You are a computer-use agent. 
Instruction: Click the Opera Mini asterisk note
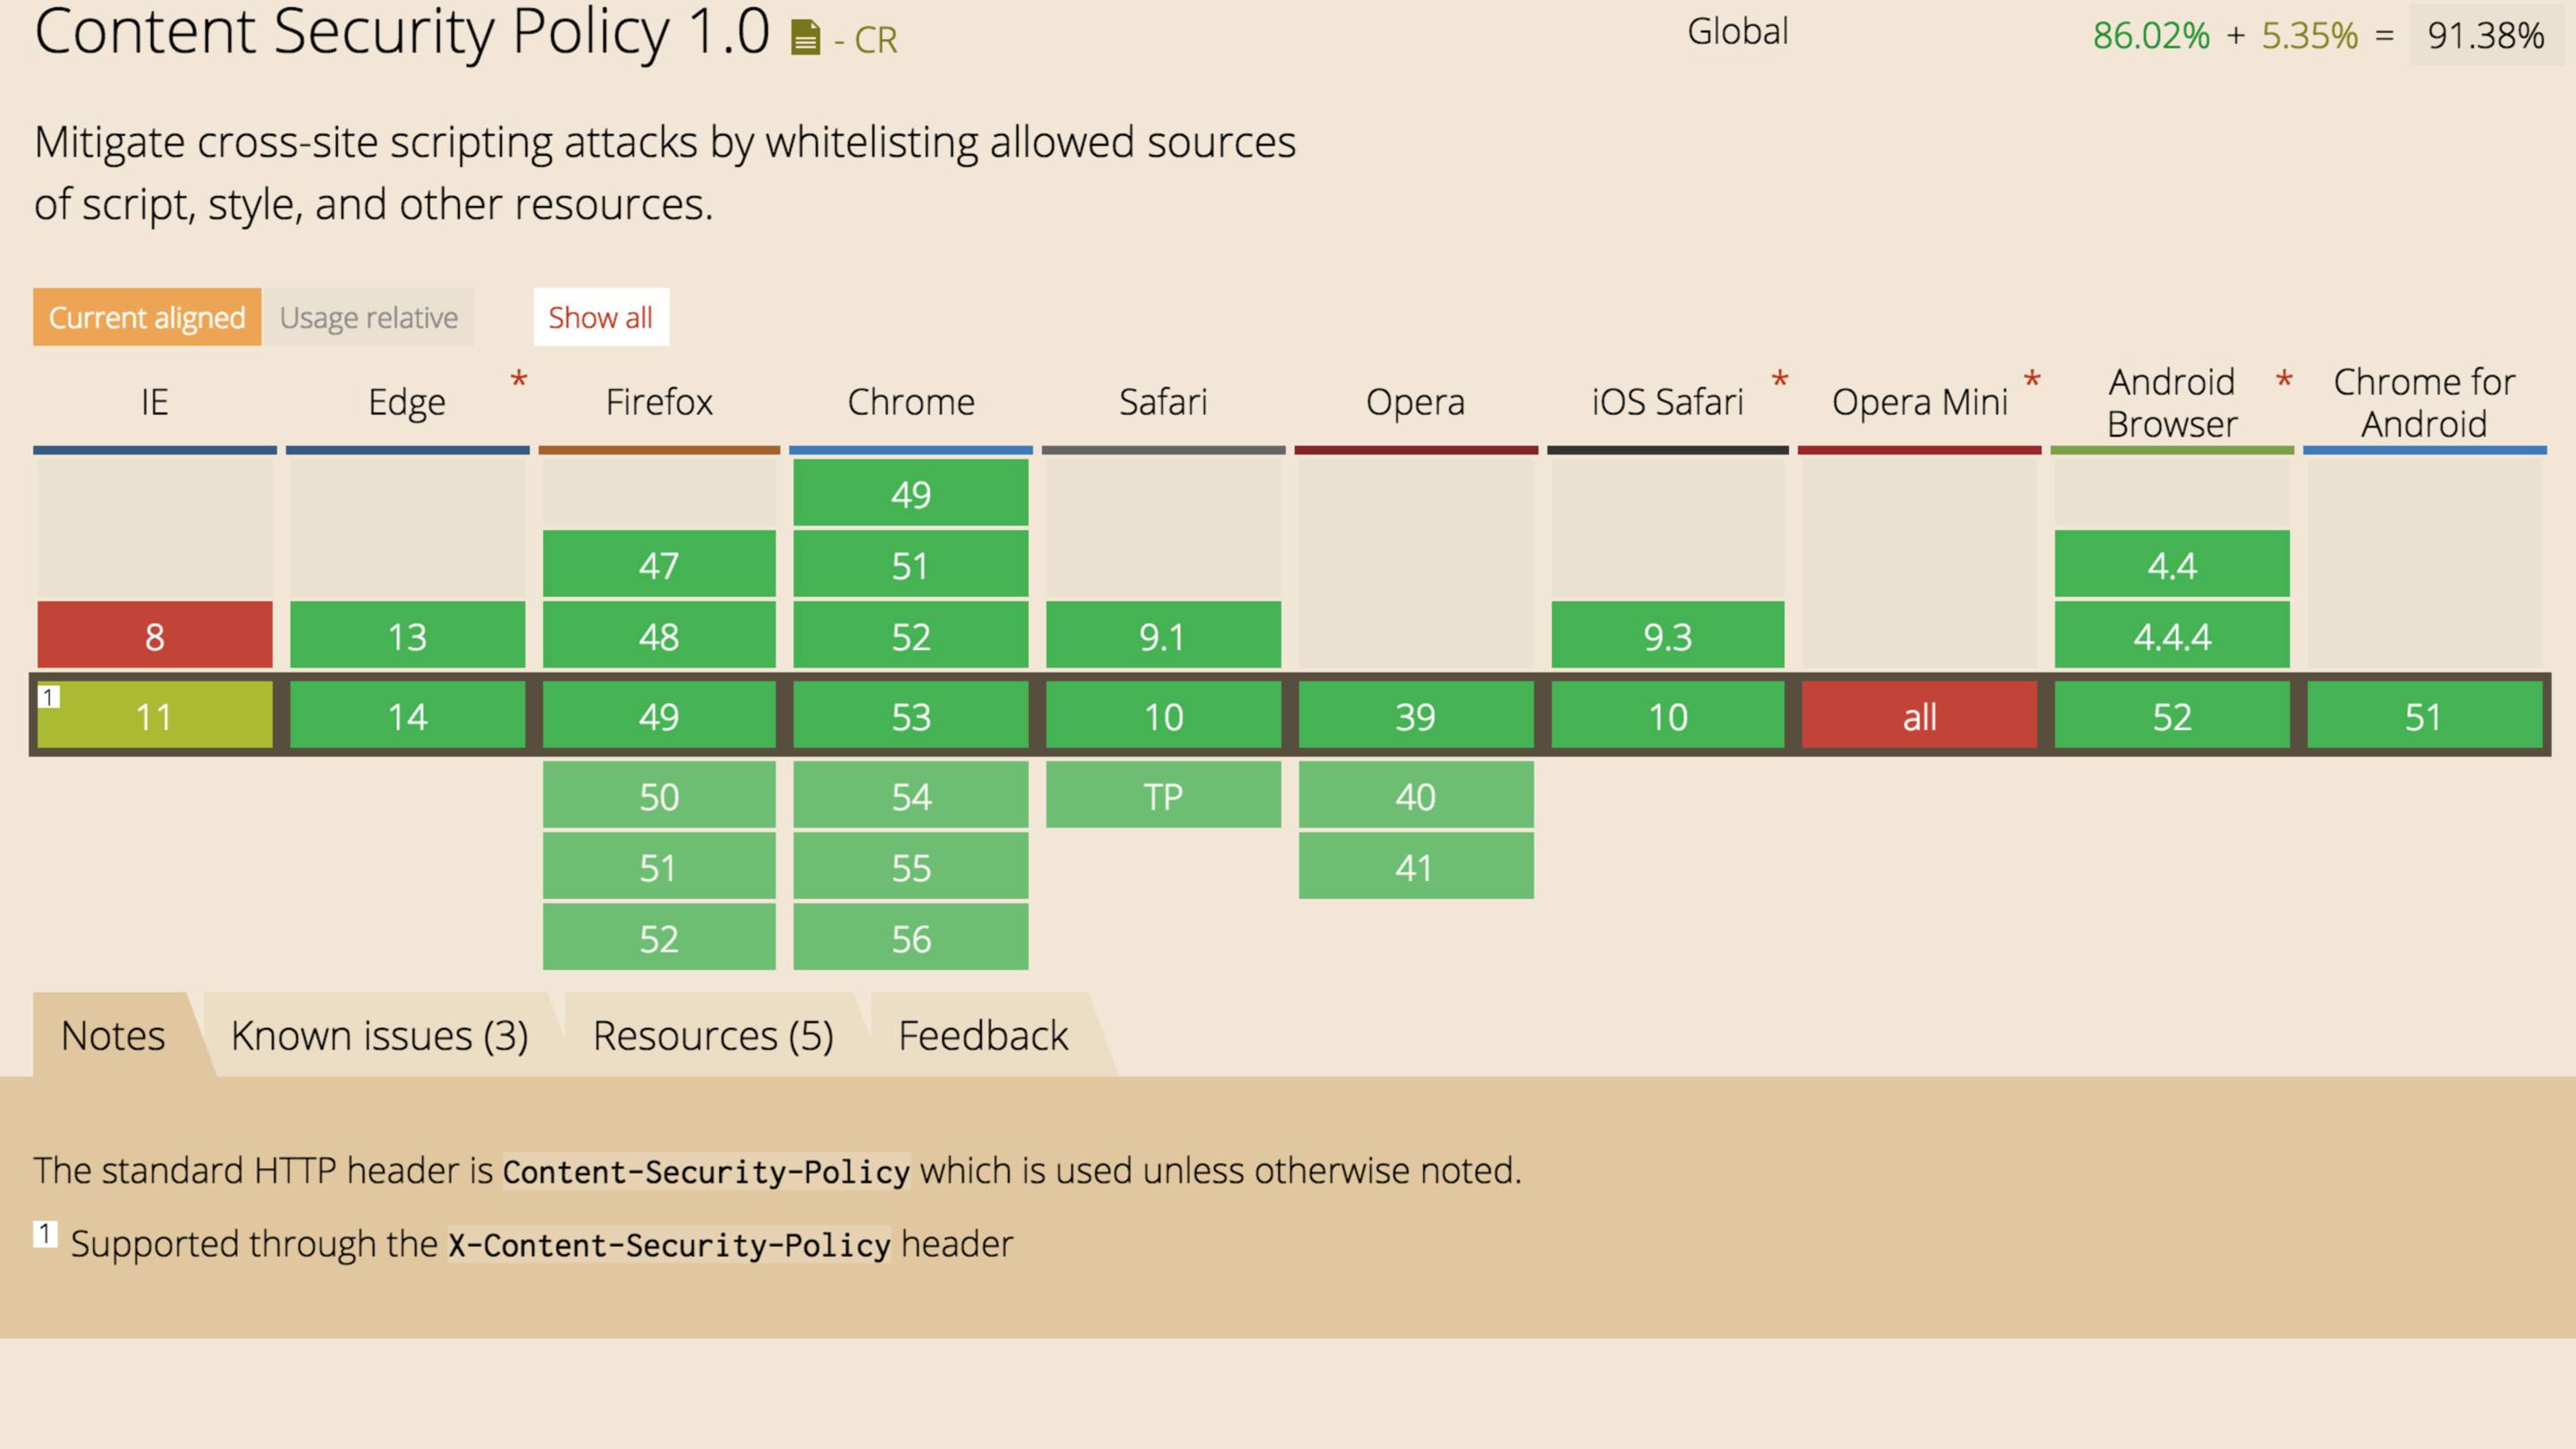tap(2031, 381)
